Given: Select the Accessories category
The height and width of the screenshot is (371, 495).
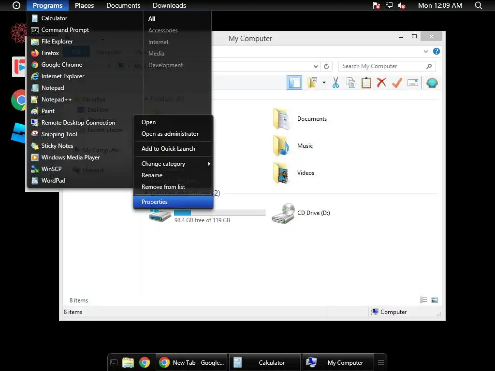Looking at the screenshot, I should [x=163, y=30].
